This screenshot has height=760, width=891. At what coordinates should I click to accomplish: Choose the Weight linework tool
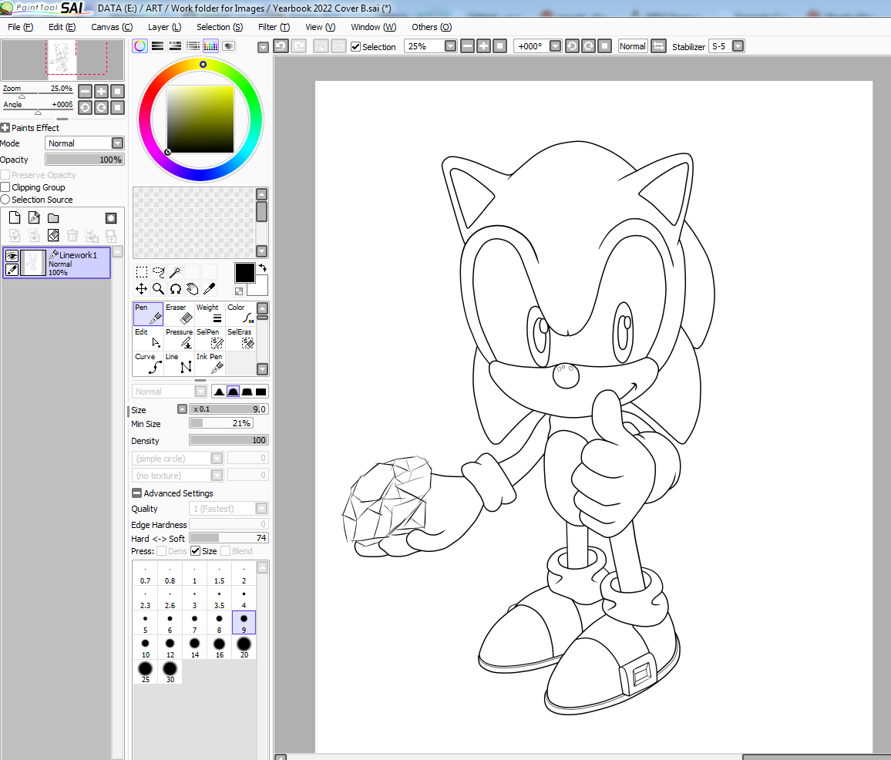point(210,314)
